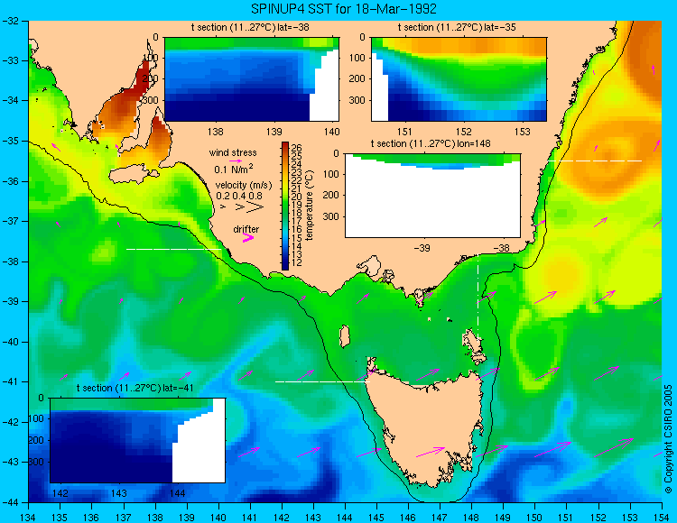Select the '0.1 N/m²' legend value
This screenshot has width=677, height=523.
234,169
